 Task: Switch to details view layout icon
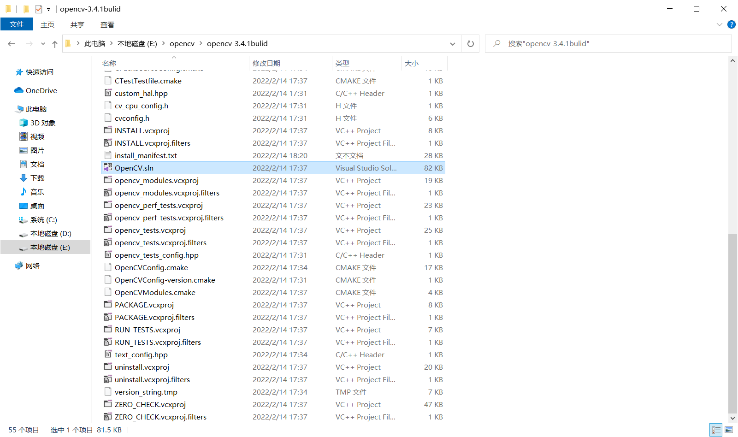716,430
